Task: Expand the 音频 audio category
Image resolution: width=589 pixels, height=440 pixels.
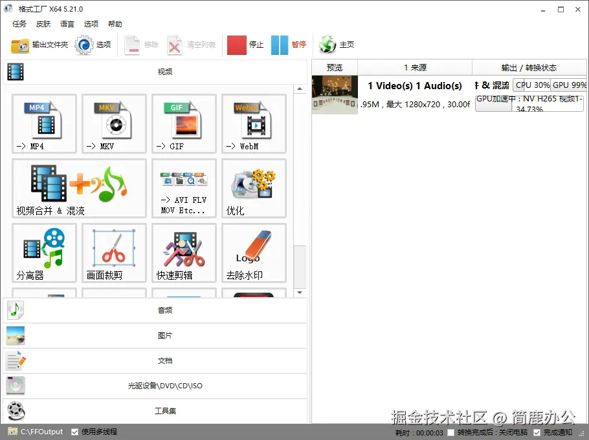Action: pyautogui.click(x=164, y=310)
